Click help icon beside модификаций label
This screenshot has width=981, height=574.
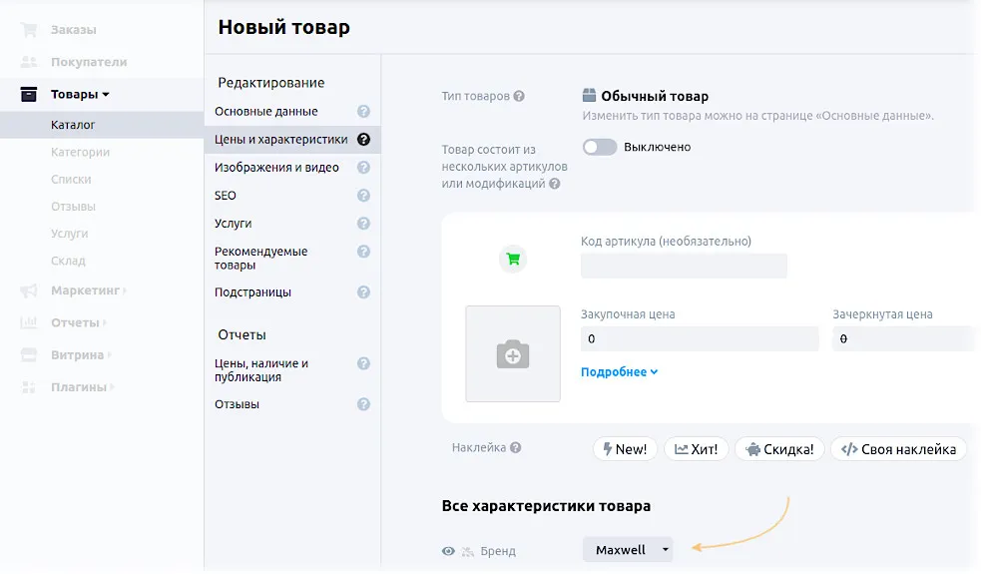[554, 184]
